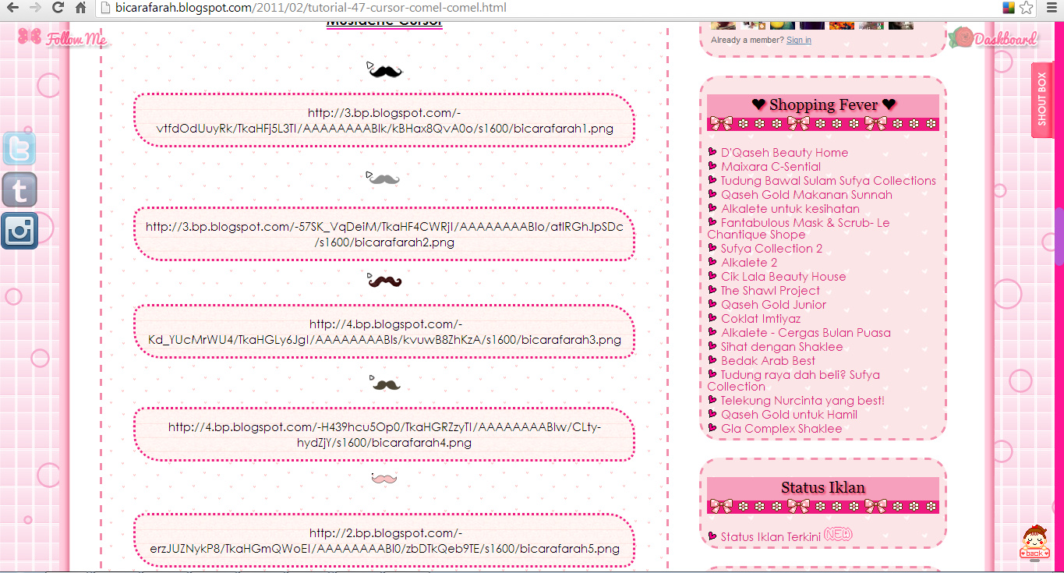
Task: Click the browser reload button
Action: pyautogui.click(x=57, y=8)
